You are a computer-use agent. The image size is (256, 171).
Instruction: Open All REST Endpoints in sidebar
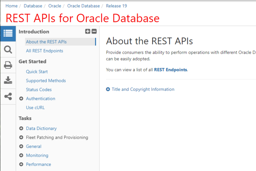click(x=45, y=51)
